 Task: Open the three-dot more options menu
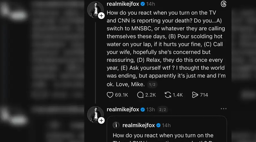click(224, 109)
